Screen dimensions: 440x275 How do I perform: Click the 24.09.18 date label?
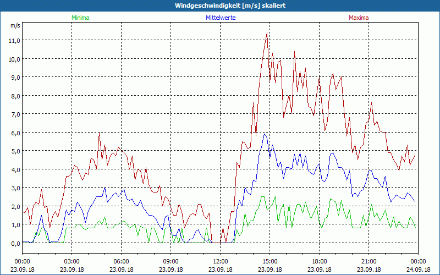(418, 269)
